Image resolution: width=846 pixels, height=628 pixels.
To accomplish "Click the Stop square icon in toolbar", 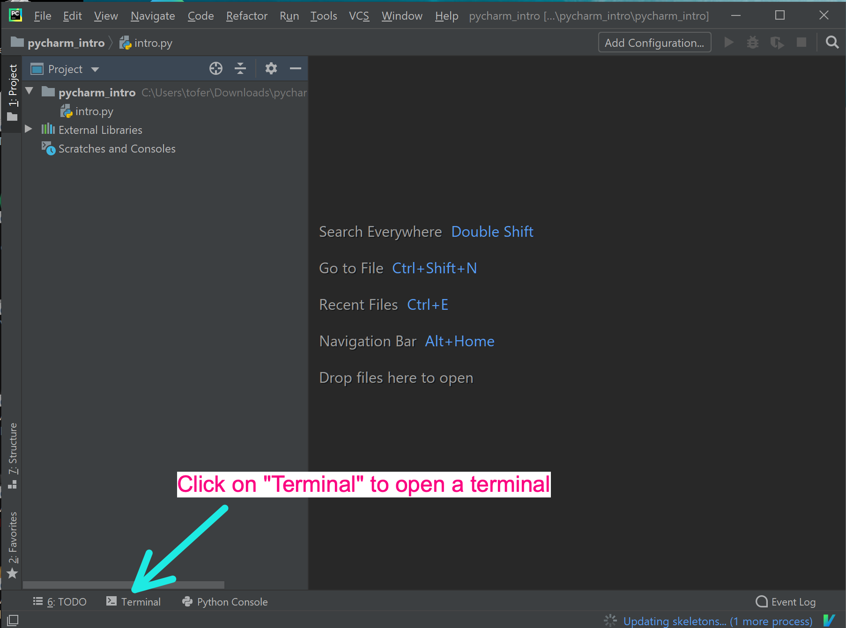I will [801, 43].
